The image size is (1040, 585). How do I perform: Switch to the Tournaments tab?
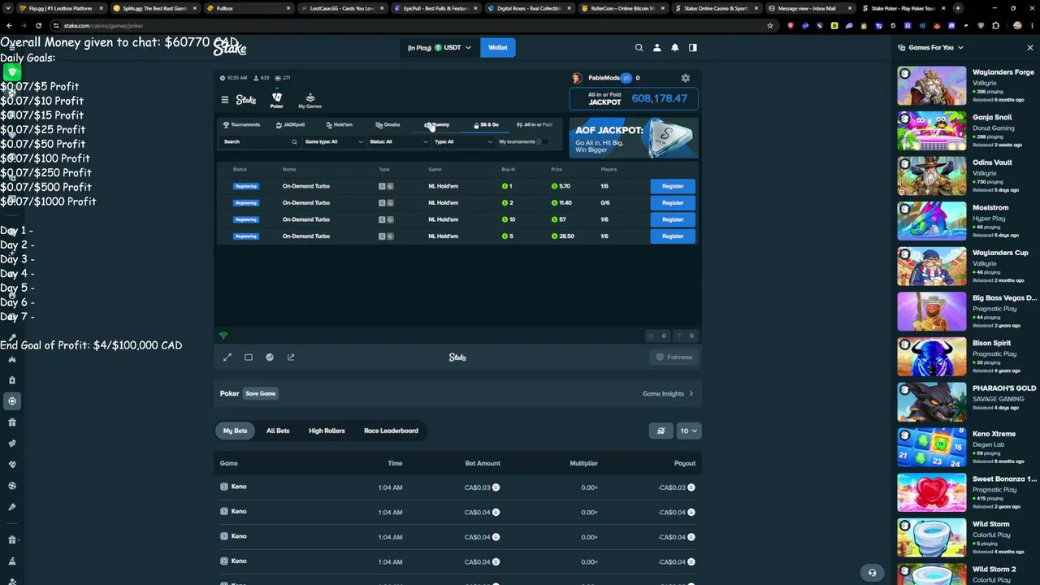click(241, 125)
